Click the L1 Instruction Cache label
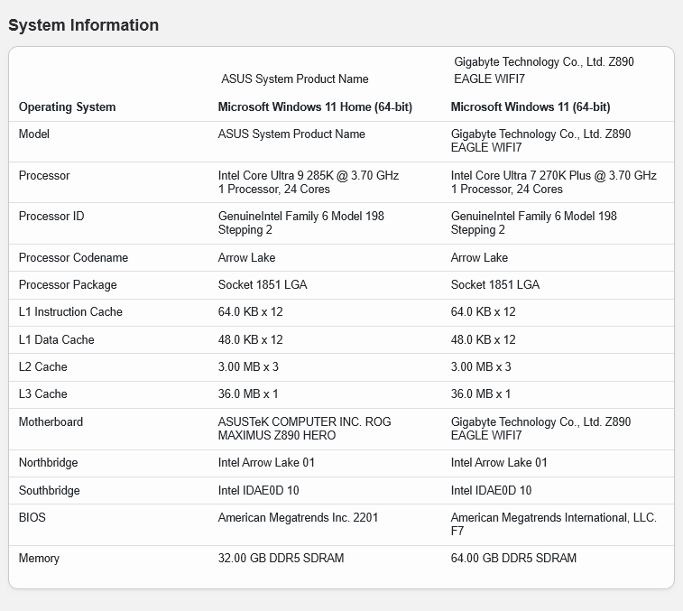683x611 pixels. [70, 311]
